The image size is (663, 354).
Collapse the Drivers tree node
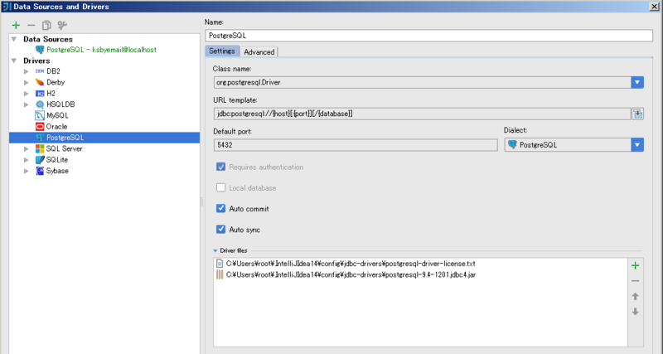click(x=14, y=61)
